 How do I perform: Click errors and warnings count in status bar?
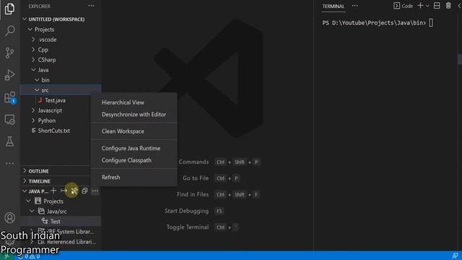click(x=29, y=256)
